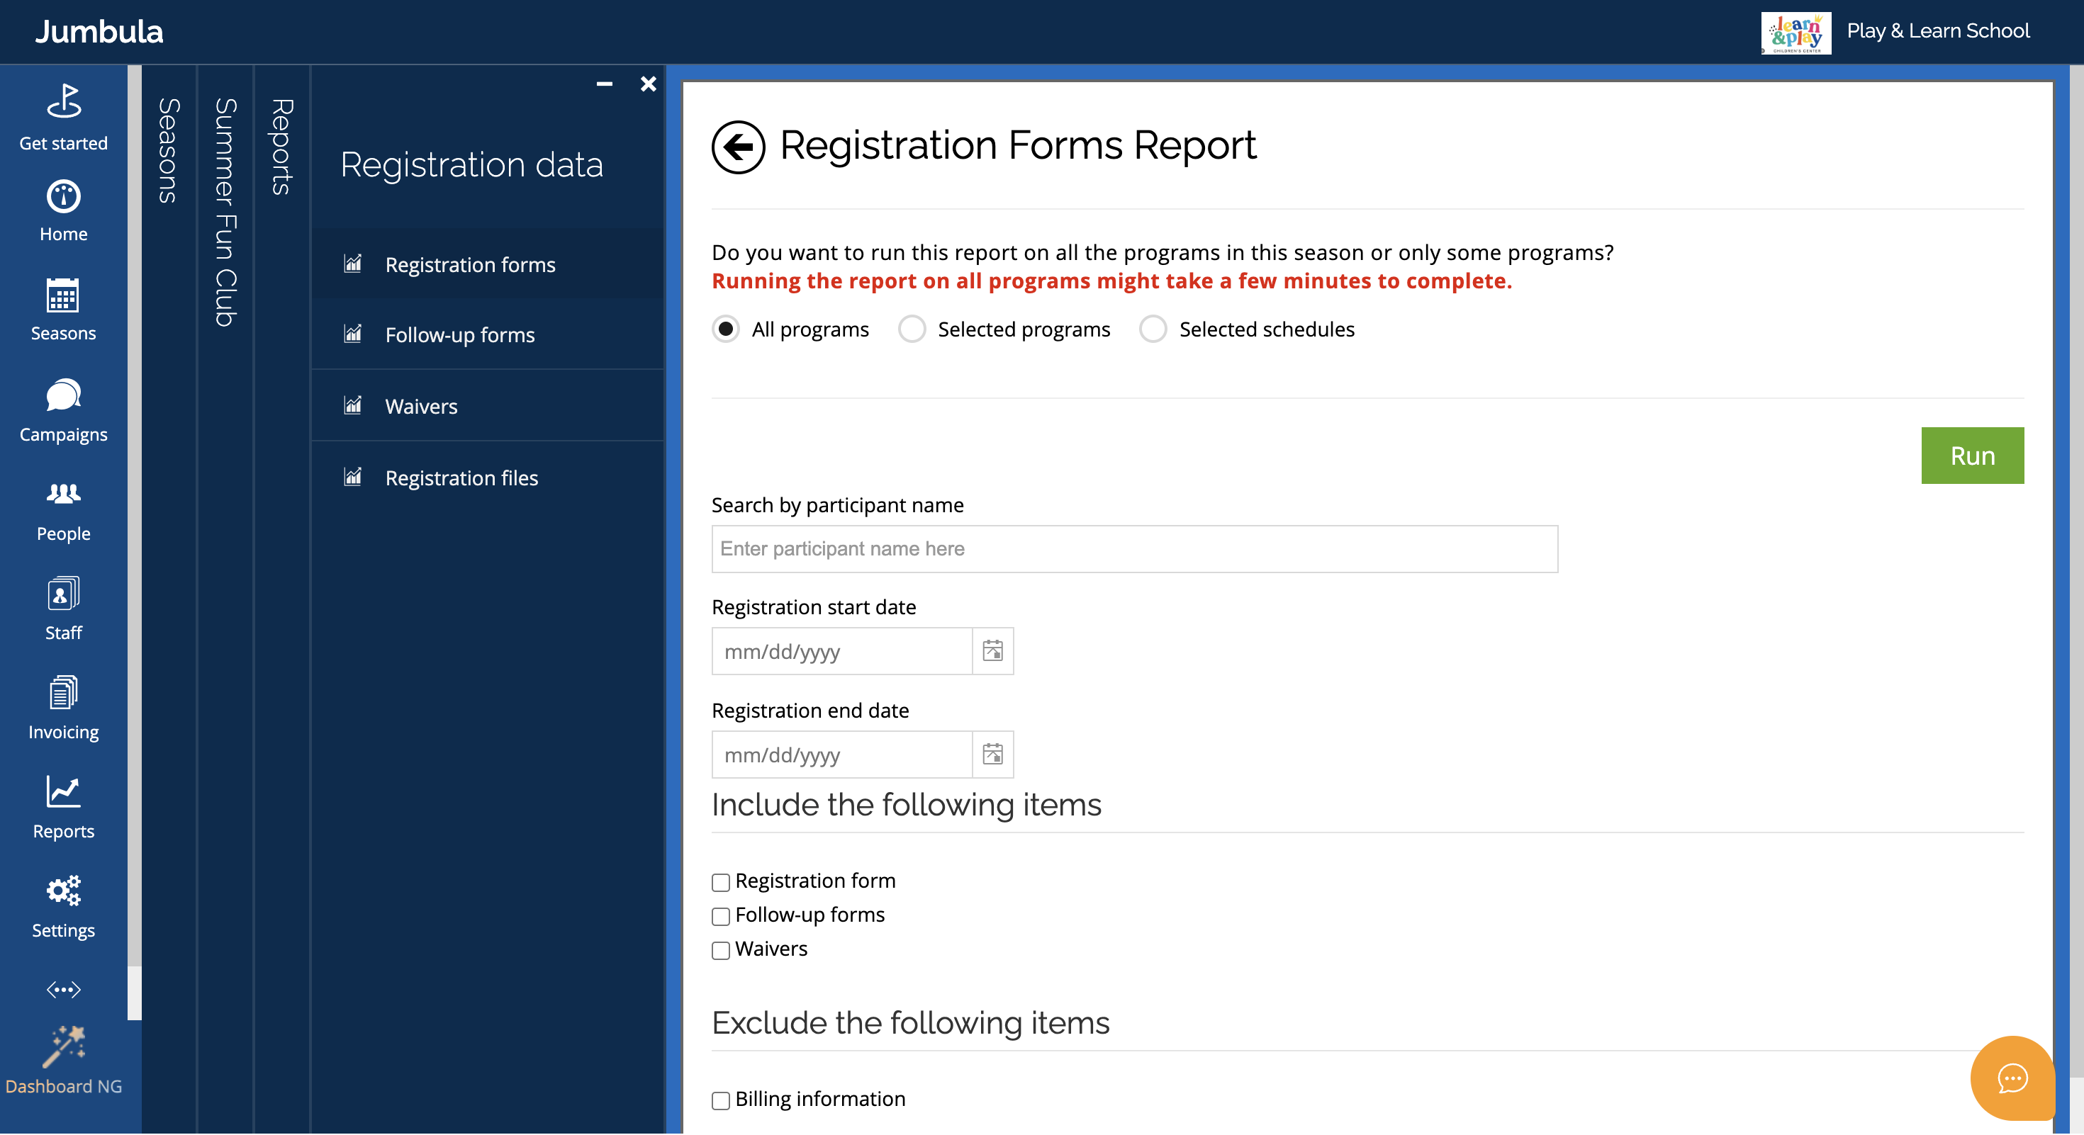
Task: Check the Waivers include checkbox
Action: click(x=720, y=950)
